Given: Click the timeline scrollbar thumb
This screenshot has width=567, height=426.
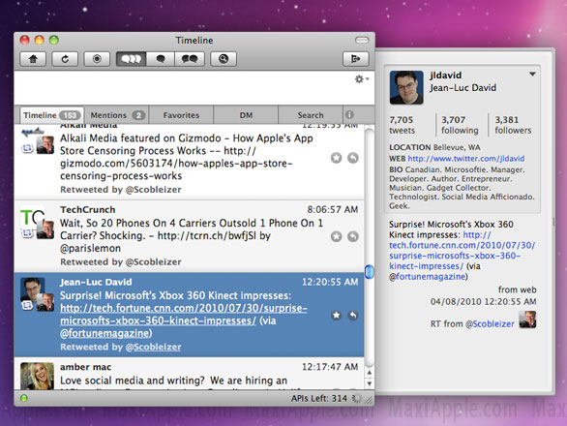Looking at the screenshot, I should (x=369, y=272).
